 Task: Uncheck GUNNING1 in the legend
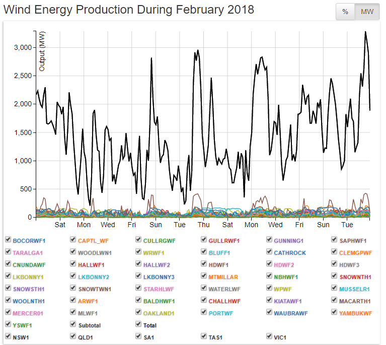click(269, 240)
